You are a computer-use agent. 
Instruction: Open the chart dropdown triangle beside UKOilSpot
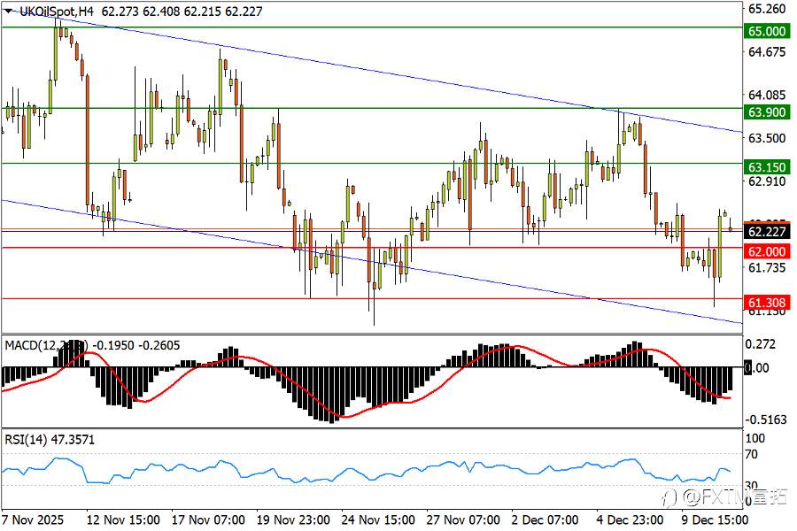[x=9, y=12]
